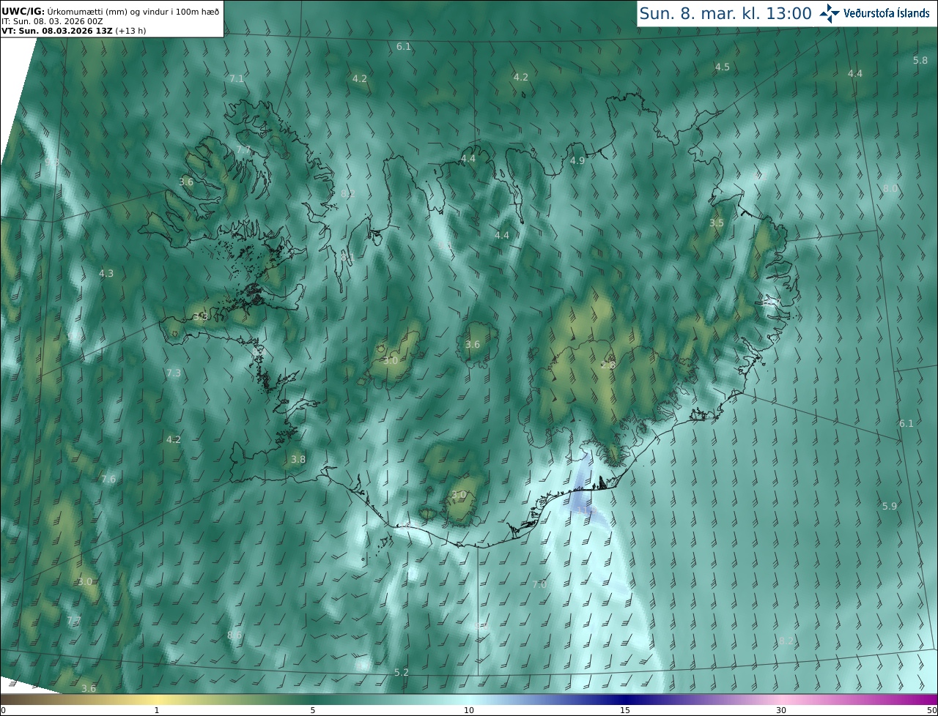Click the Veðurstofa Íslands logo

tap(874, 13)
